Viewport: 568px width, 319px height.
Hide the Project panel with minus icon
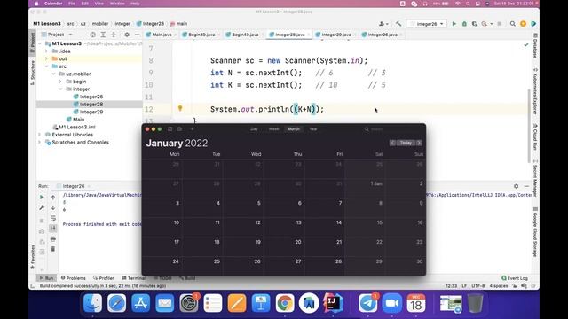click(x=138, y=35)
